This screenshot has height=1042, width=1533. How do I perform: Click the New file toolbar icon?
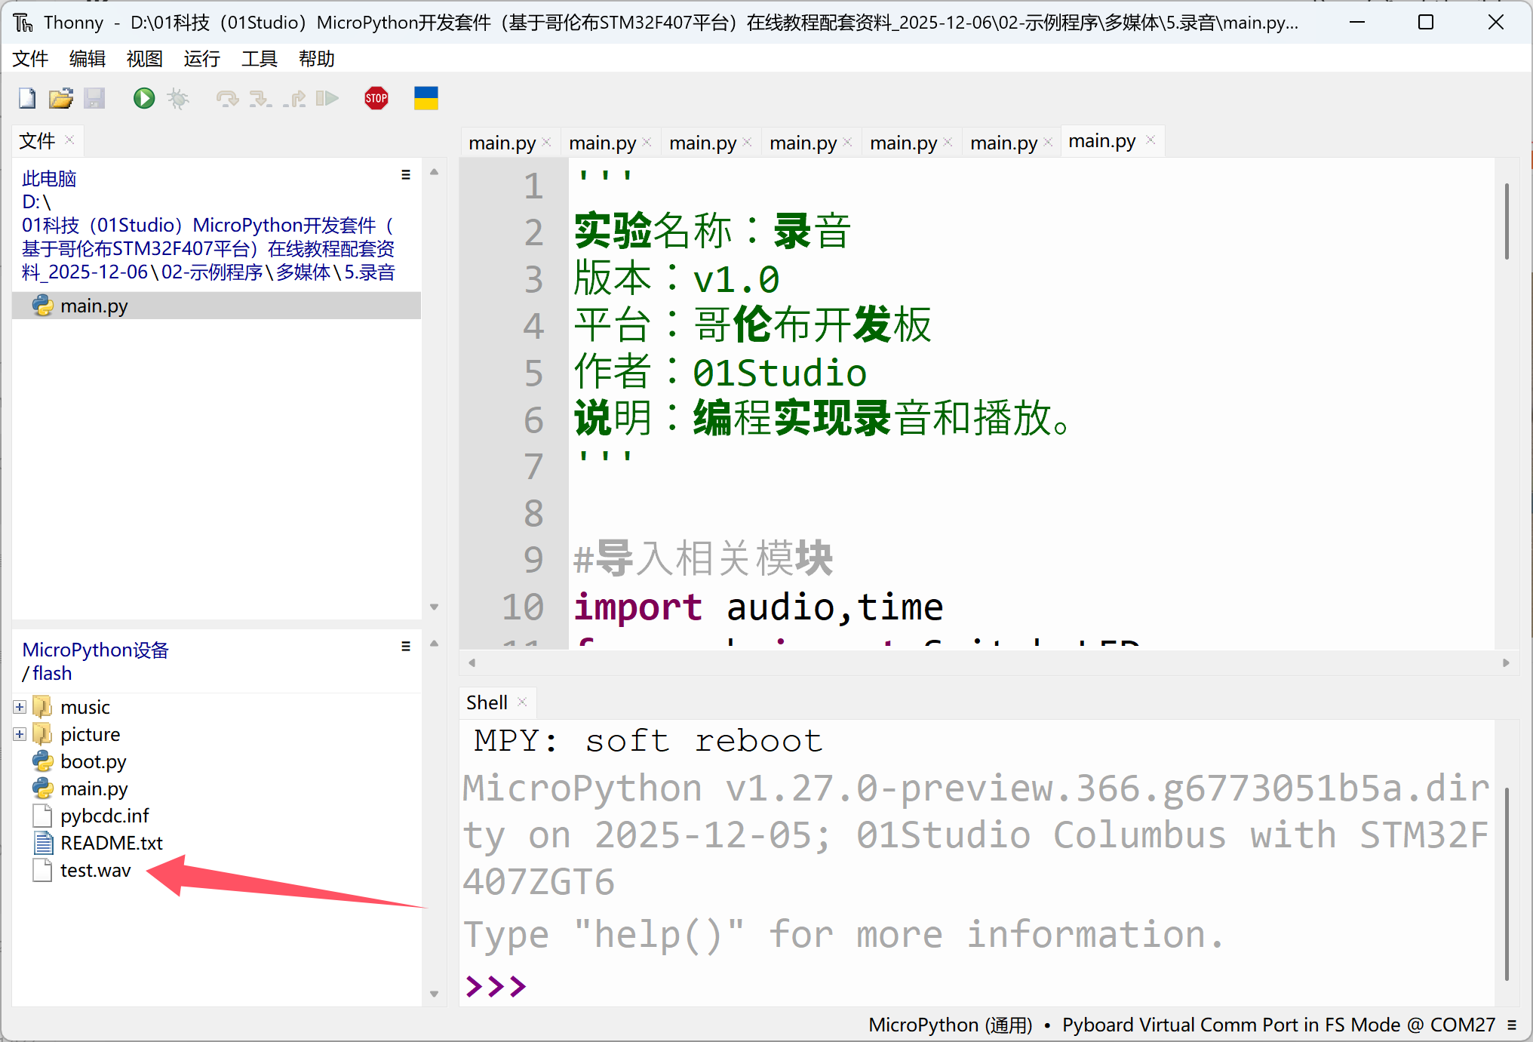tap(27, 98)
